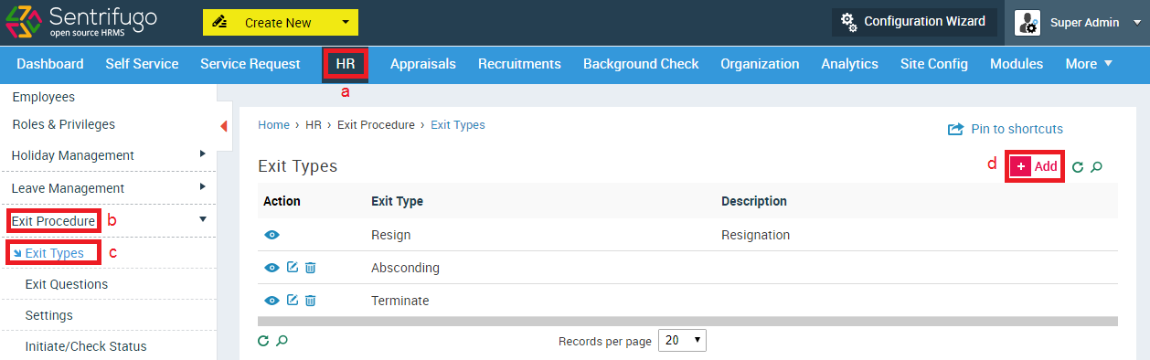View the Absconding exit type details

coord(272,268)
